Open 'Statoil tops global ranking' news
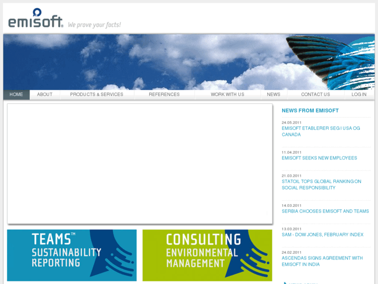The image size is (378, 284). click(321, 184)
